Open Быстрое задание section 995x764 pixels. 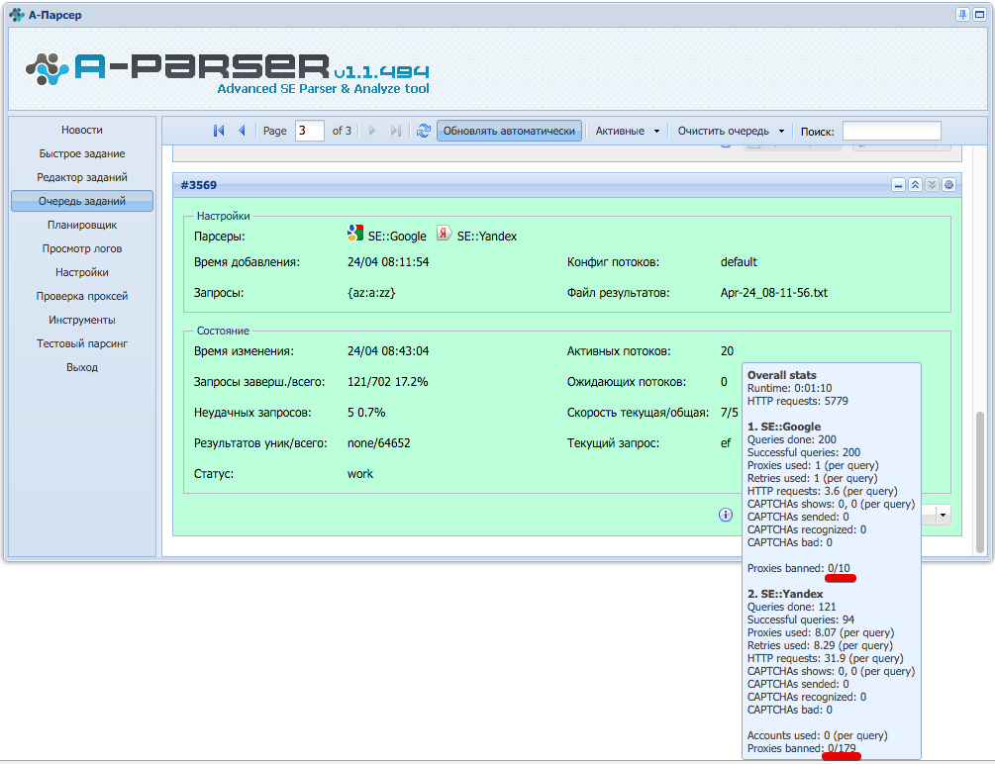pyautogui.click(x=82, y=153)
